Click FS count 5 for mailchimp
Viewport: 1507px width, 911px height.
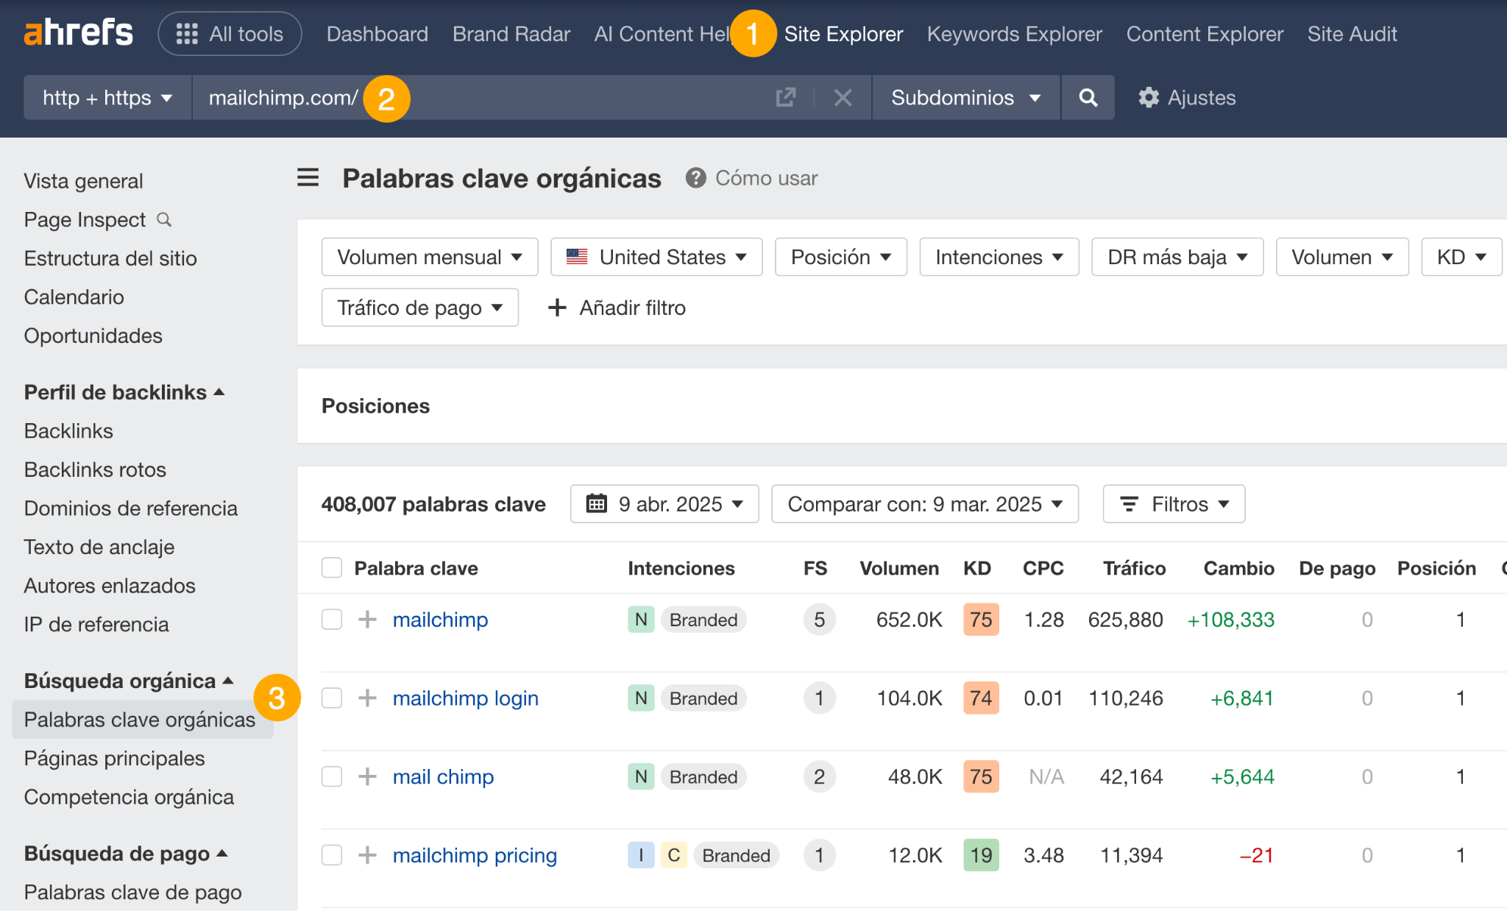point(819,620)
